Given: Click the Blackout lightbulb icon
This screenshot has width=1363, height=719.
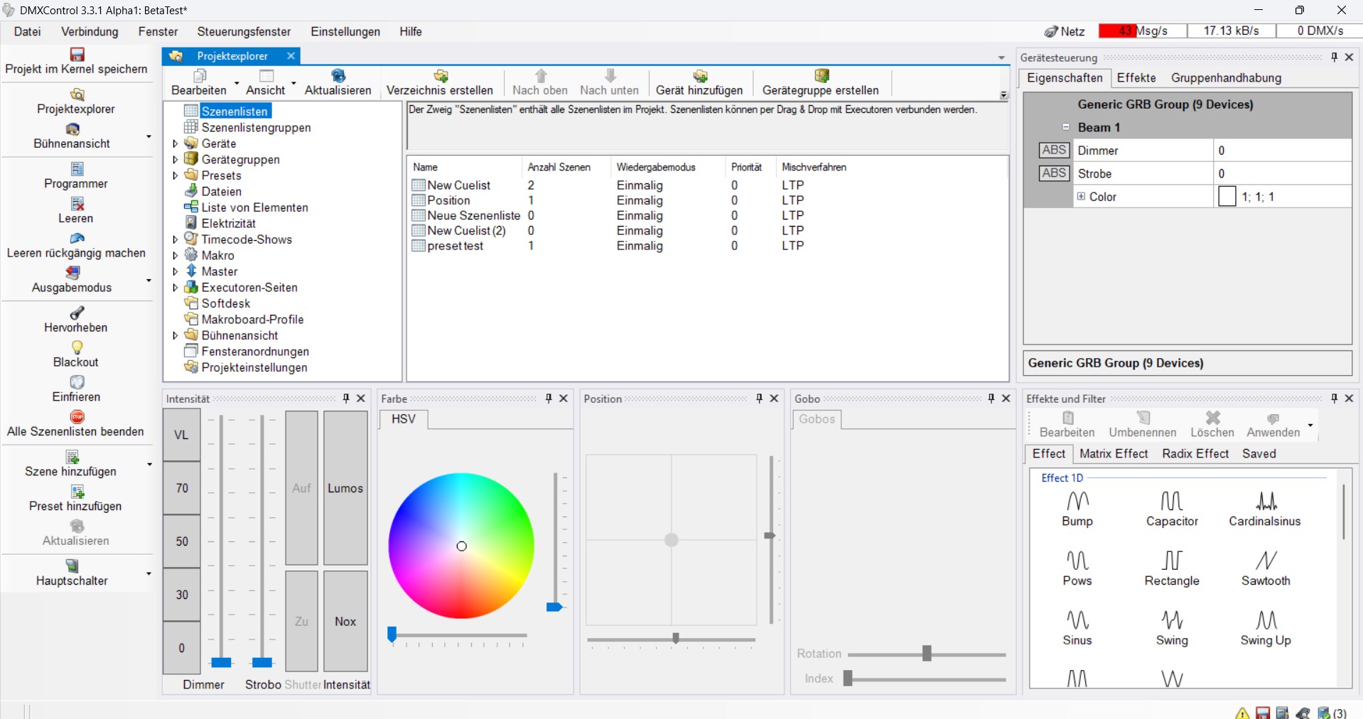Looking at the screenshot, I should coord(77,347).
